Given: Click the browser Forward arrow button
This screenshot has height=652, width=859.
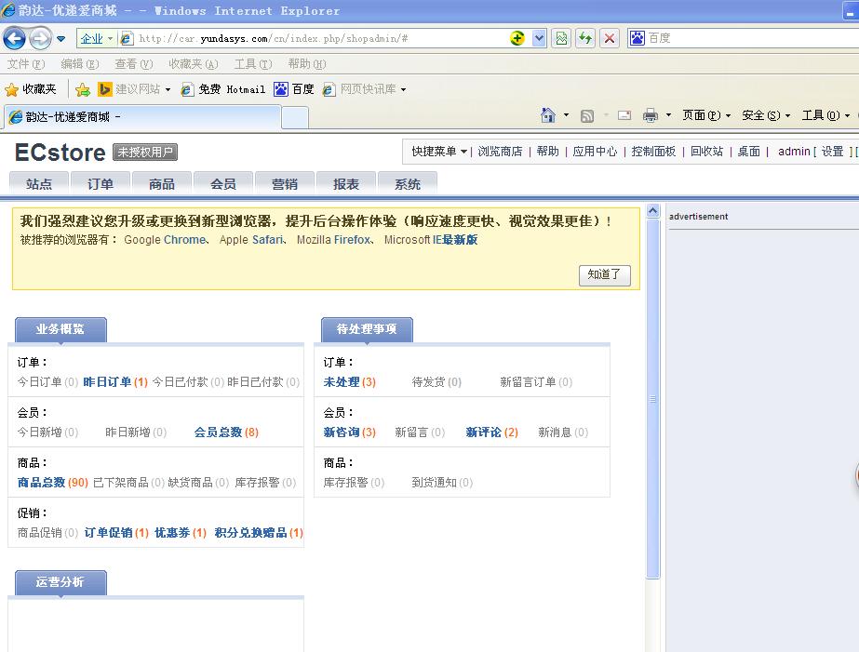Looking at the screenshot, I should [x=40, y=38].
